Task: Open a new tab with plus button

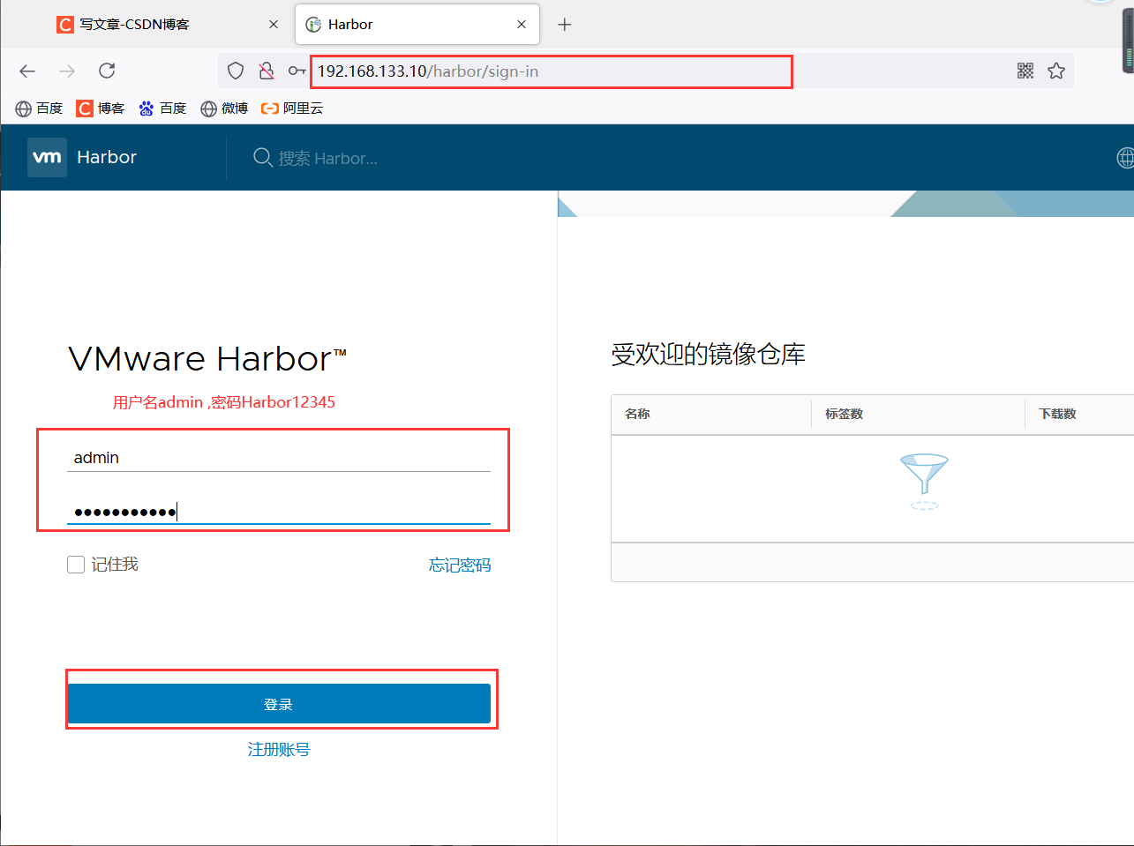Action: pyautogui.click(x=565, y=25)
